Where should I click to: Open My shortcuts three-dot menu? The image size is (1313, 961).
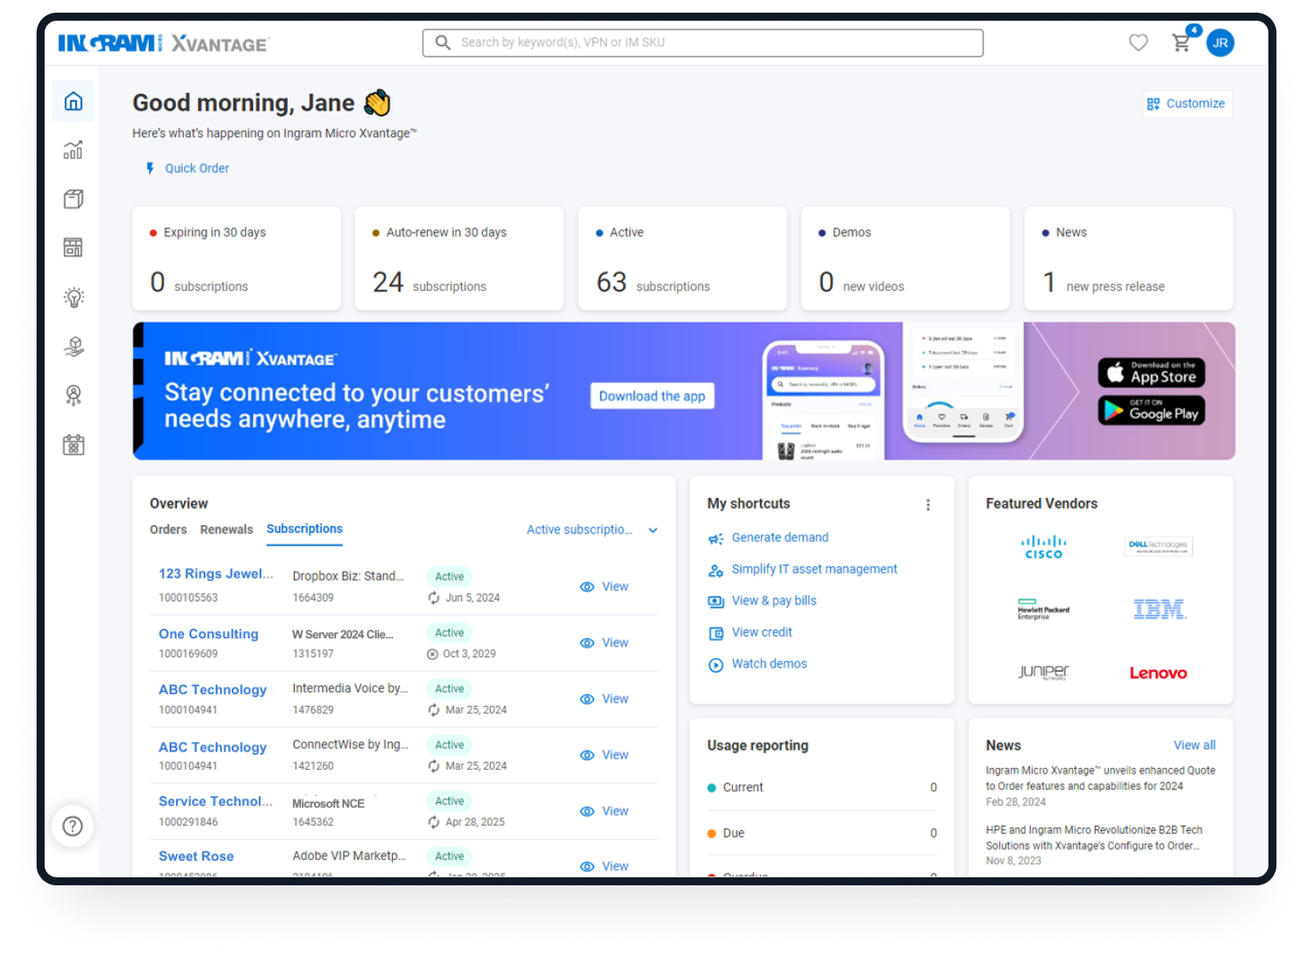point(927,504)
